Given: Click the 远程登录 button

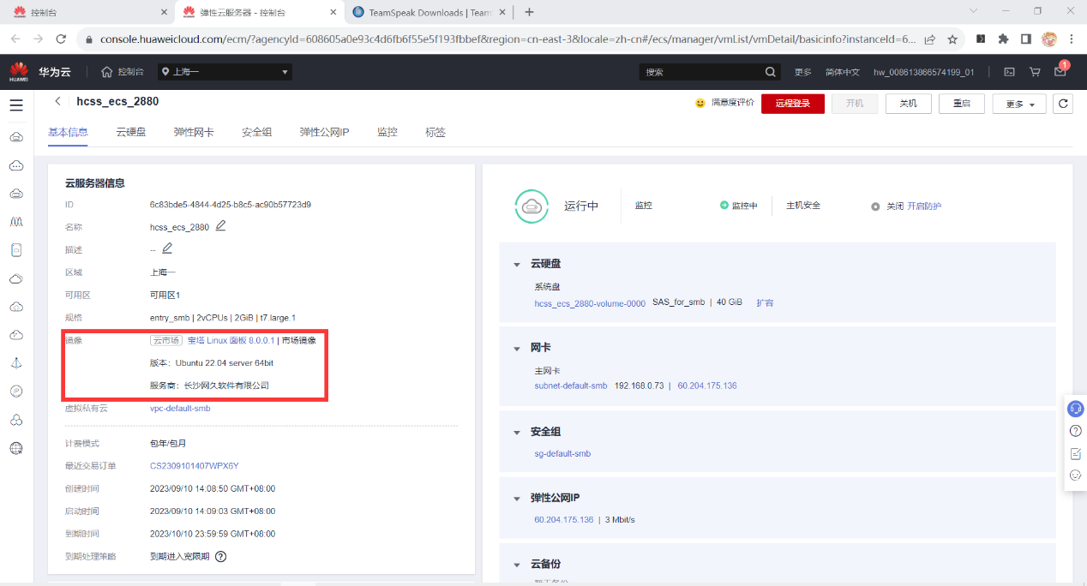Looking at the screenshot, I should [x=793, y=103].
